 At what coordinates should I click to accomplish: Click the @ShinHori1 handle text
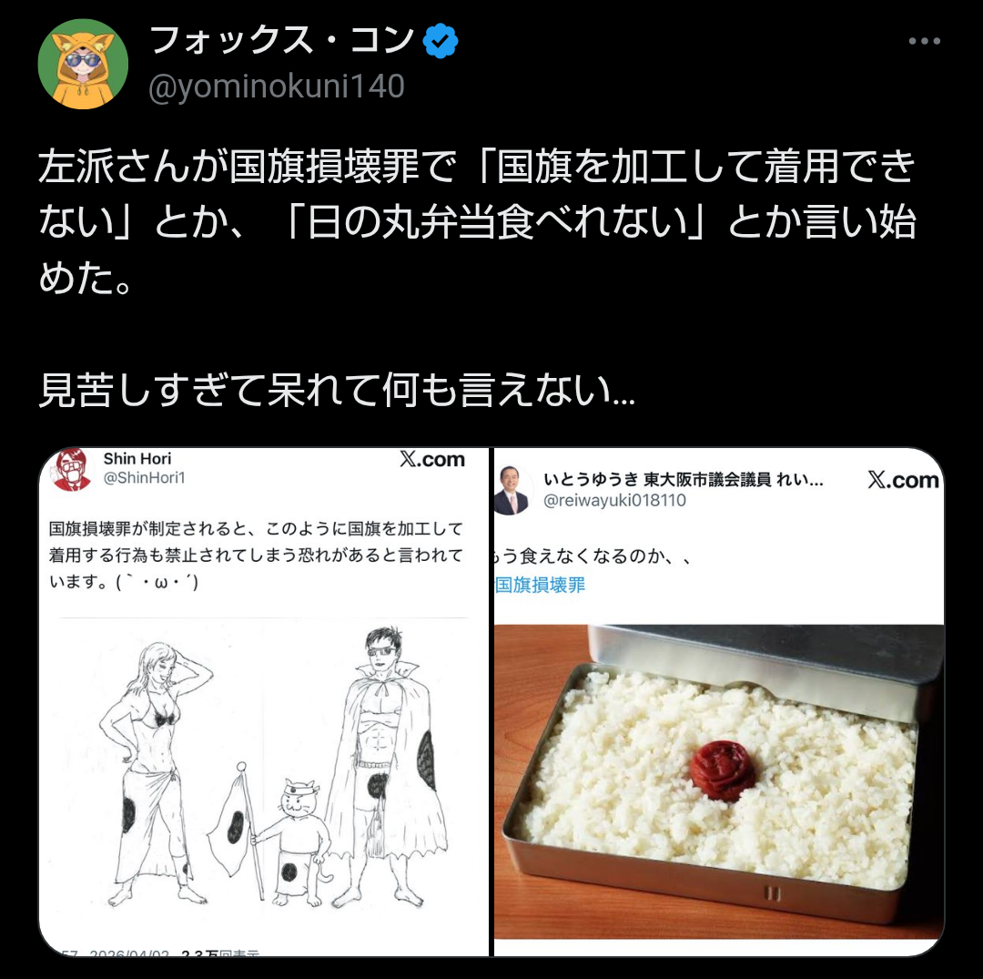tap(144, 478)
